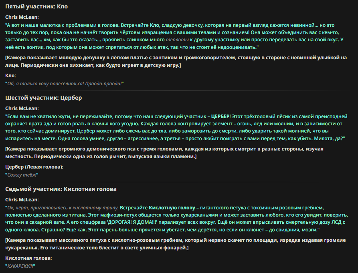This screenshot has height=273, width=358.
Task: Click the quote "КУКАРЕКУ!!!"
Action: click(x=20, y=266)
